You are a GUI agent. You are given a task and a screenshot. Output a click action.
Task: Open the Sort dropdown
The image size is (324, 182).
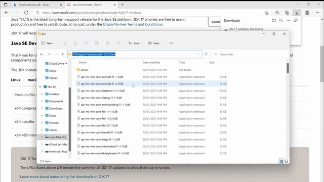(135, 43)
